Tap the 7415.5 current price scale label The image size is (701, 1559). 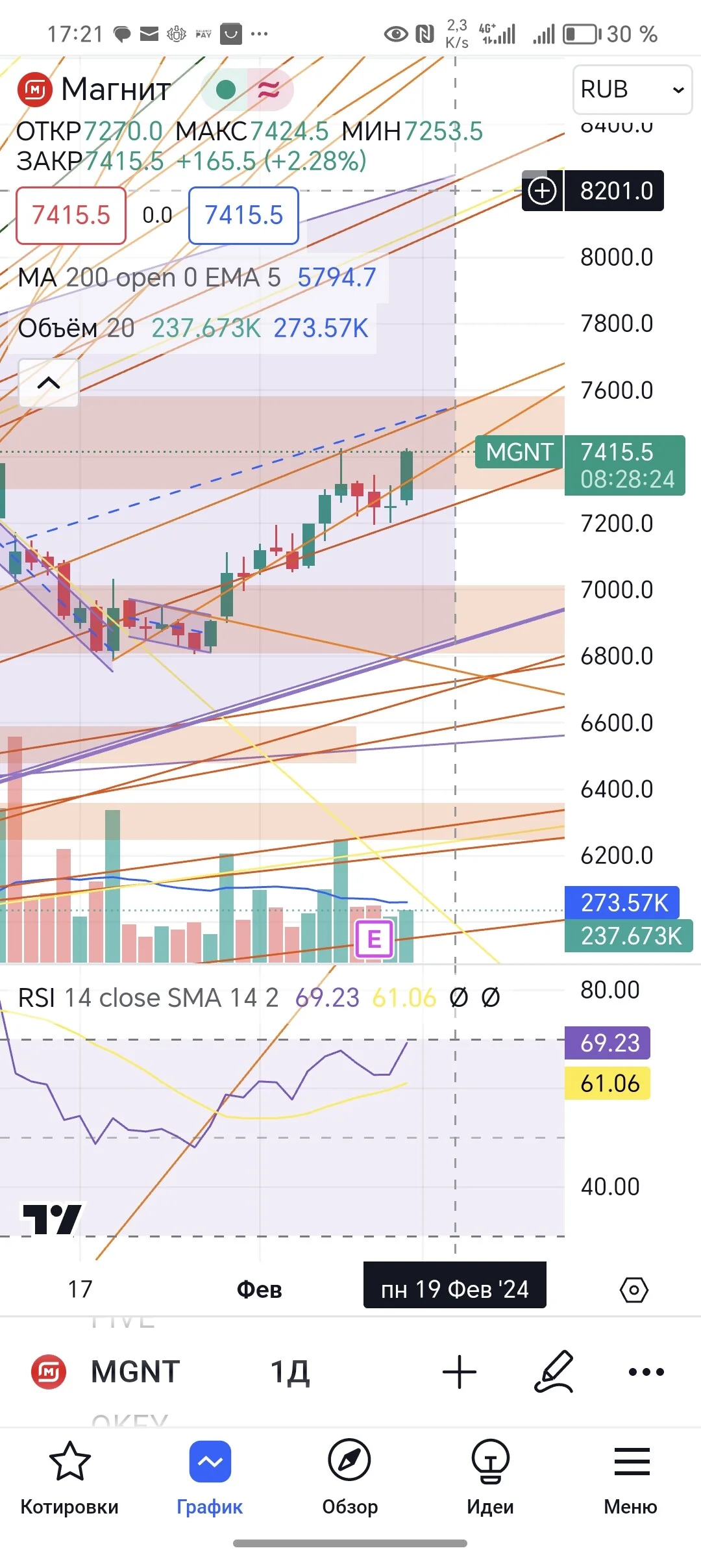pyautogui.click(x=625, y=465)
